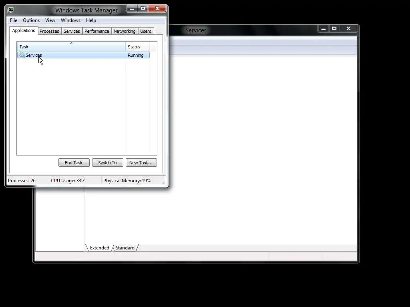This screenshot has height=307, width=410.
Task: Select the Services task row name
Action: [34, 55]
